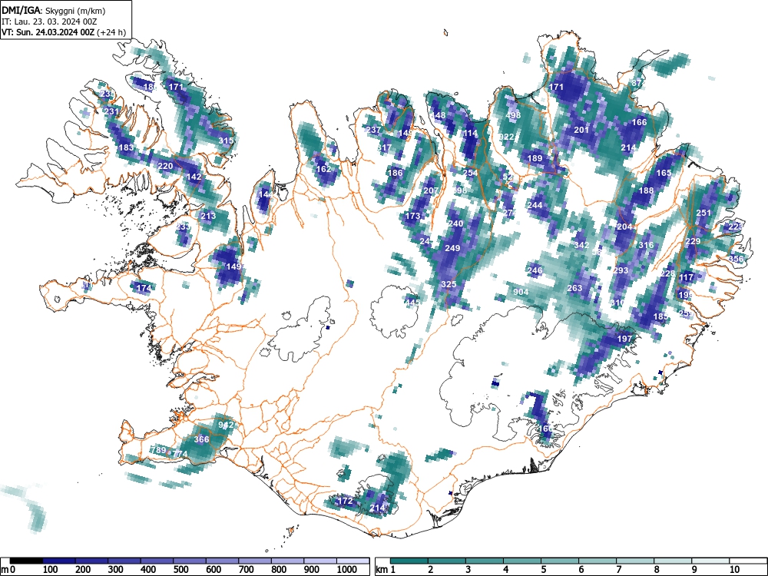
Task: Click the 'VT: Sun. 24.03.2024 00Z (+24 h)' line
Action: pyautogui.click(x=64, y=32)
